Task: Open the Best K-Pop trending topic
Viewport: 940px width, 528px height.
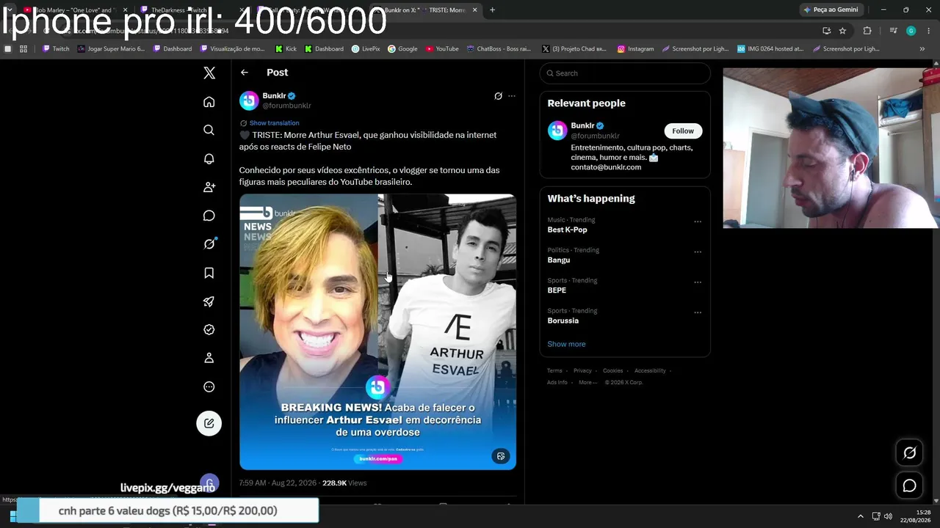Action: [567, 230]
